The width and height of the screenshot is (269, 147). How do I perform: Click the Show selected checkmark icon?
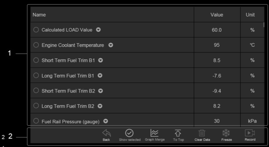[x=129, y=133]
